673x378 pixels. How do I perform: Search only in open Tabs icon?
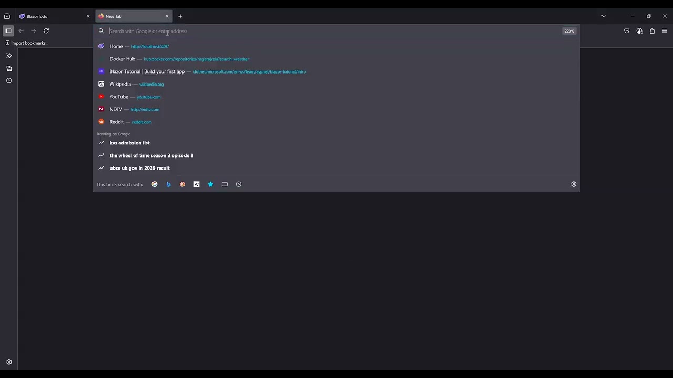coord(225,184)
